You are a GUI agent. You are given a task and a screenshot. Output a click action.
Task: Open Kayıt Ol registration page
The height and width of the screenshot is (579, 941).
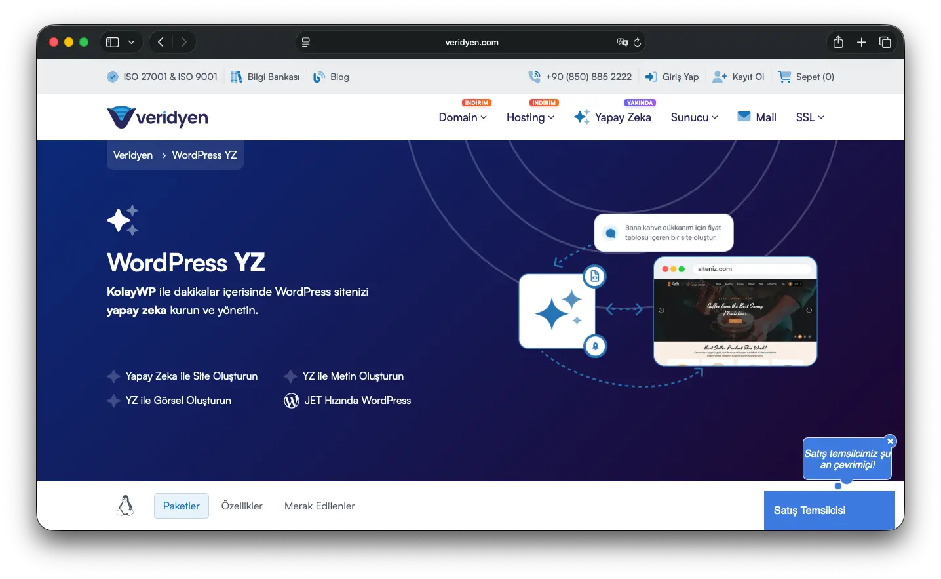point(748,77)
